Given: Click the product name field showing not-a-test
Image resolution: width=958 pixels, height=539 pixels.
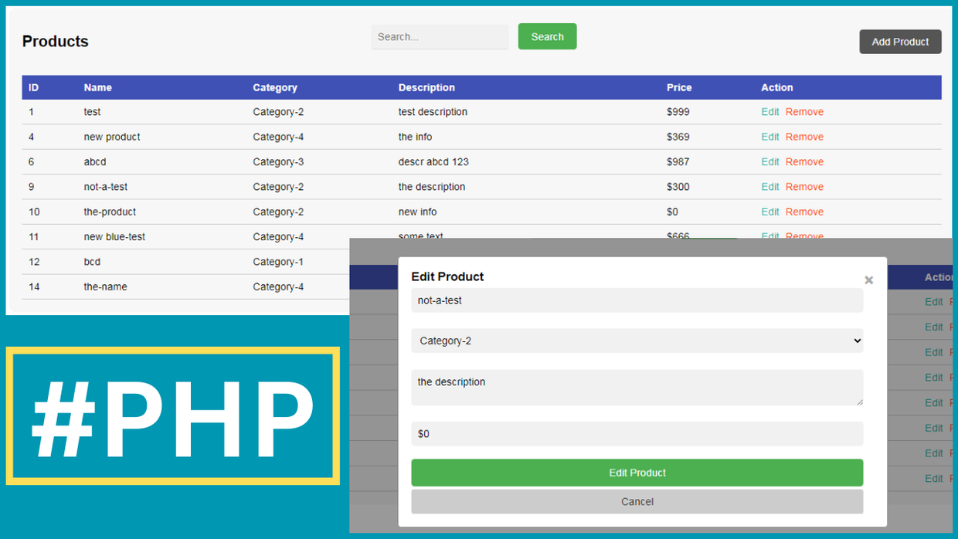Looking at the screenshot, I should coord(637,300).
